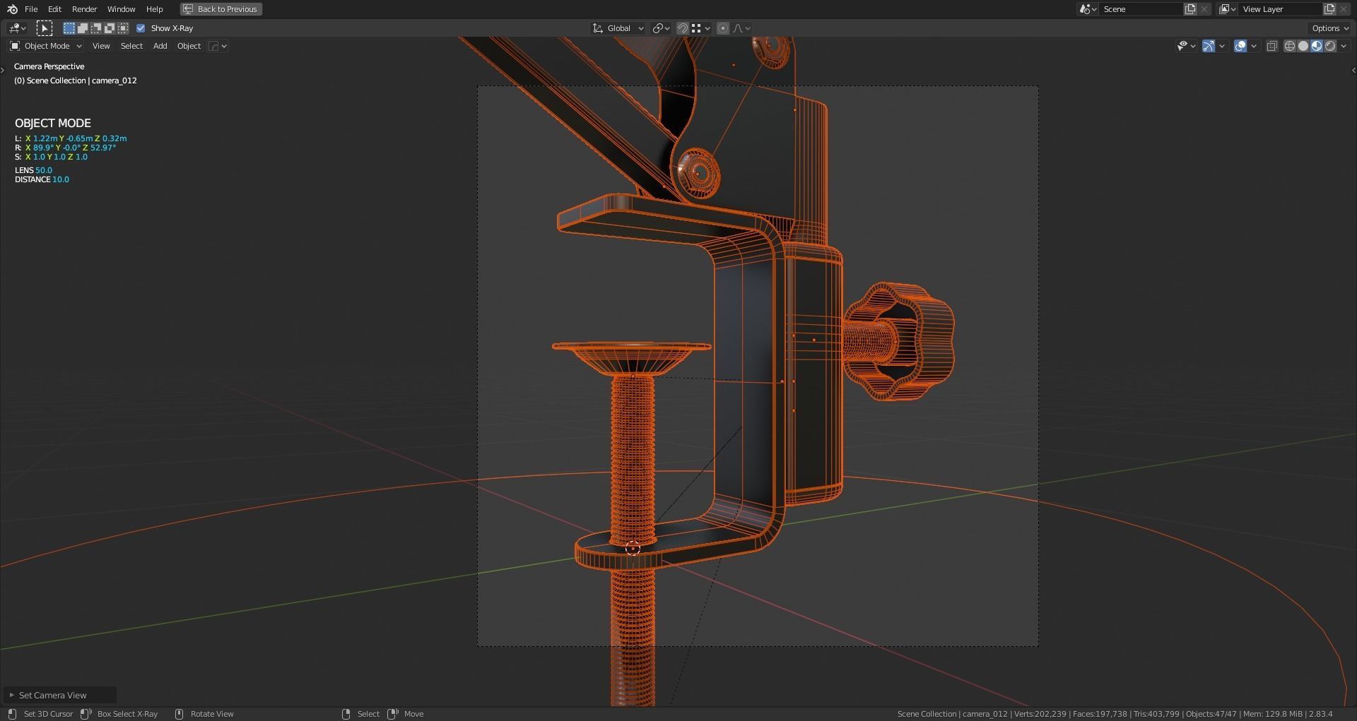Toggle the viewport gizmos button
The height and width of the screenshot is (721, 1357).
(1209, 46)
